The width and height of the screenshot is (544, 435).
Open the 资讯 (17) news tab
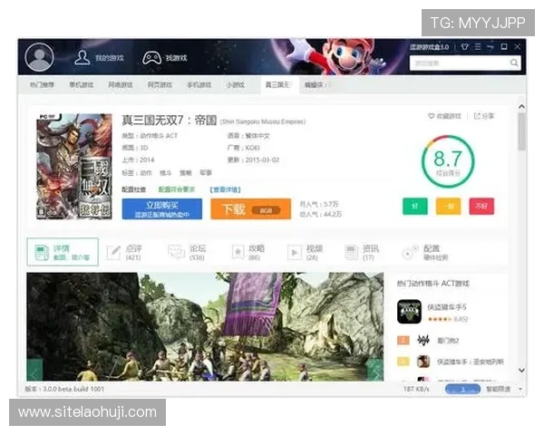tap(362, 252)
